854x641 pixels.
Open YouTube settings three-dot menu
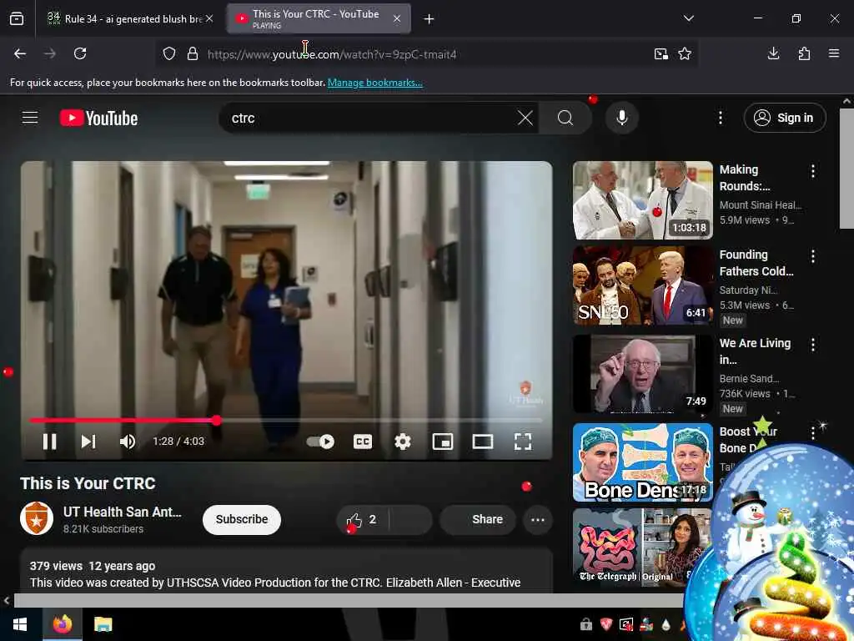[720, 118]
